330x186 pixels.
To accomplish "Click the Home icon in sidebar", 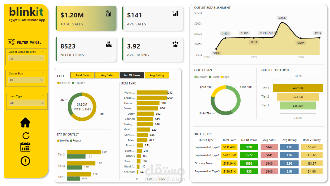I will coord(25,122).
